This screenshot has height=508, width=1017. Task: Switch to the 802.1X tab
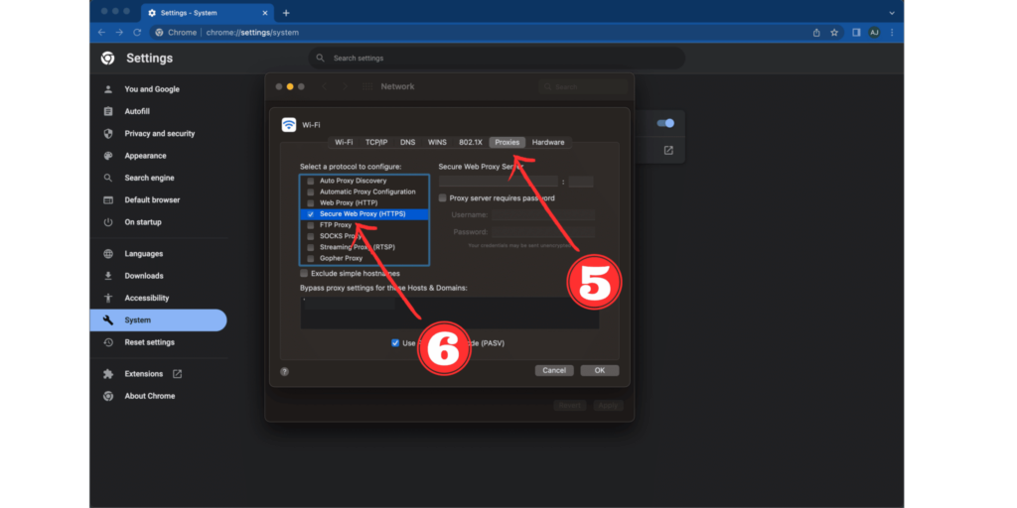pyautogui.click(x=470, y=142)
